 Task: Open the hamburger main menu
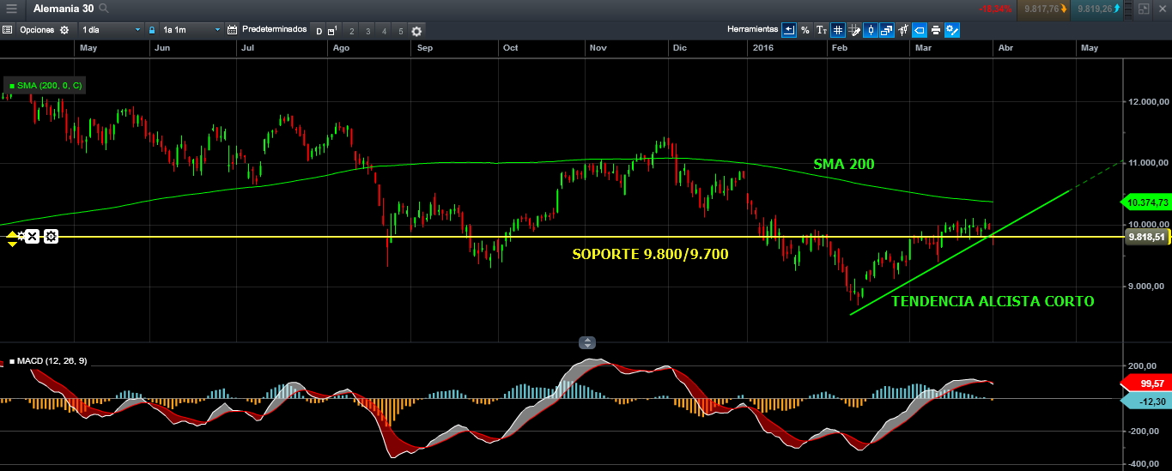point(11,9)
